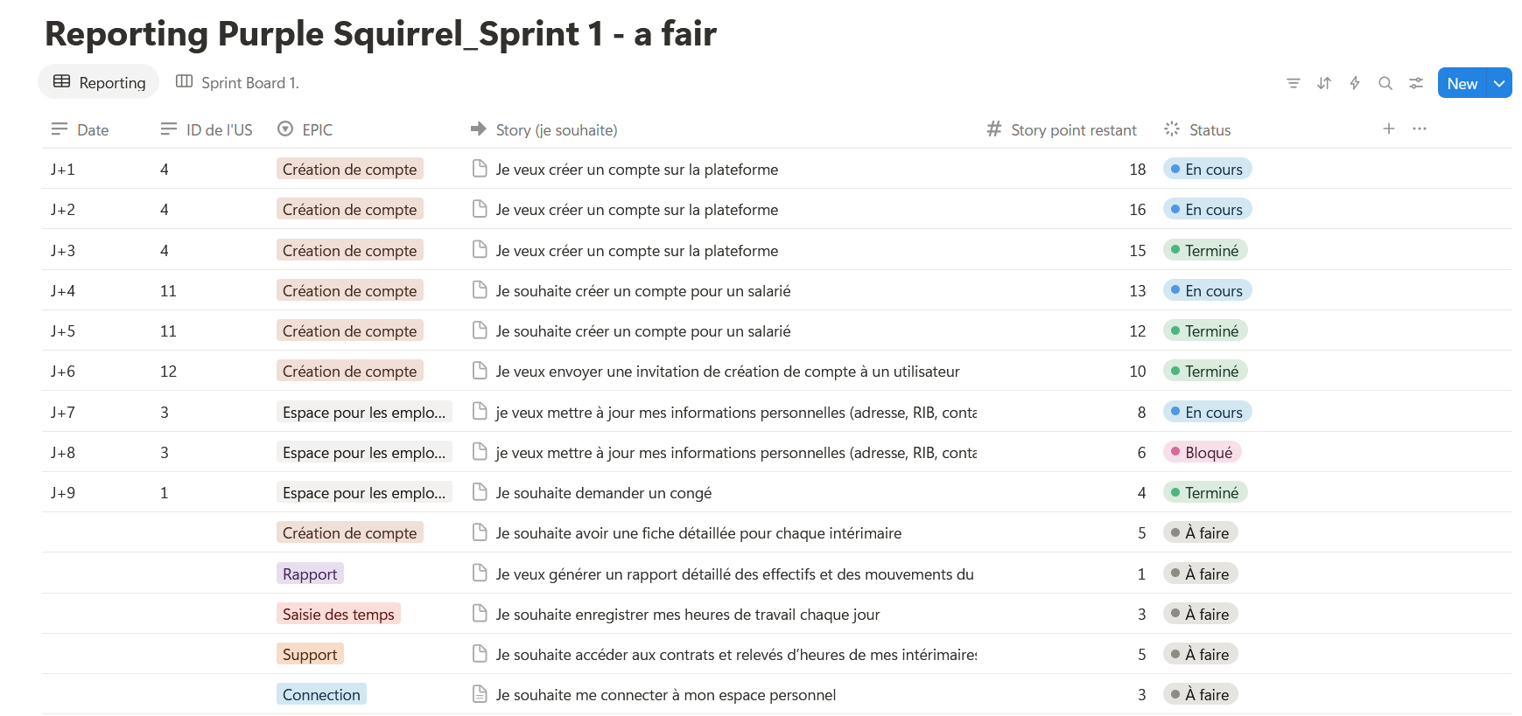Create a new entry with the New button

pos(1461,83)
